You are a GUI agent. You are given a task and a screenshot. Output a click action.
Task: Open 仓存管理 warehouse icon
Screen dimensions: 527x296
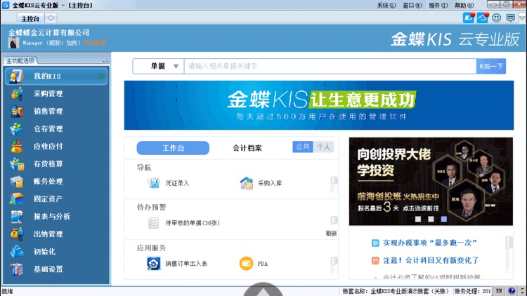16,129
